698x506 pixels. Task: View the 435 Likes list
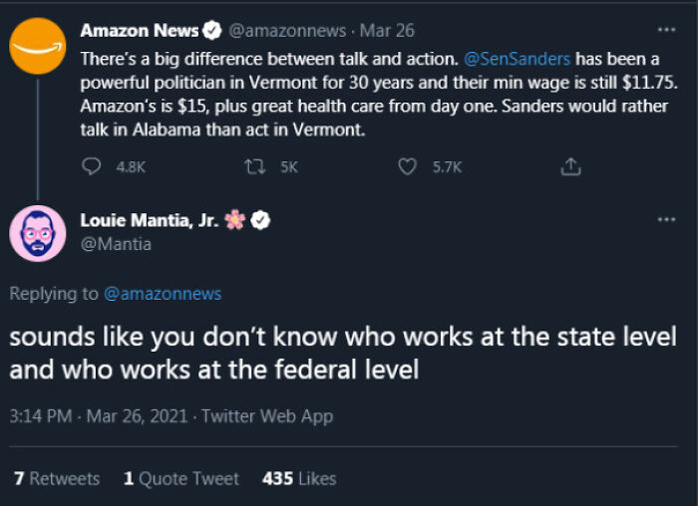coord(299,479)
